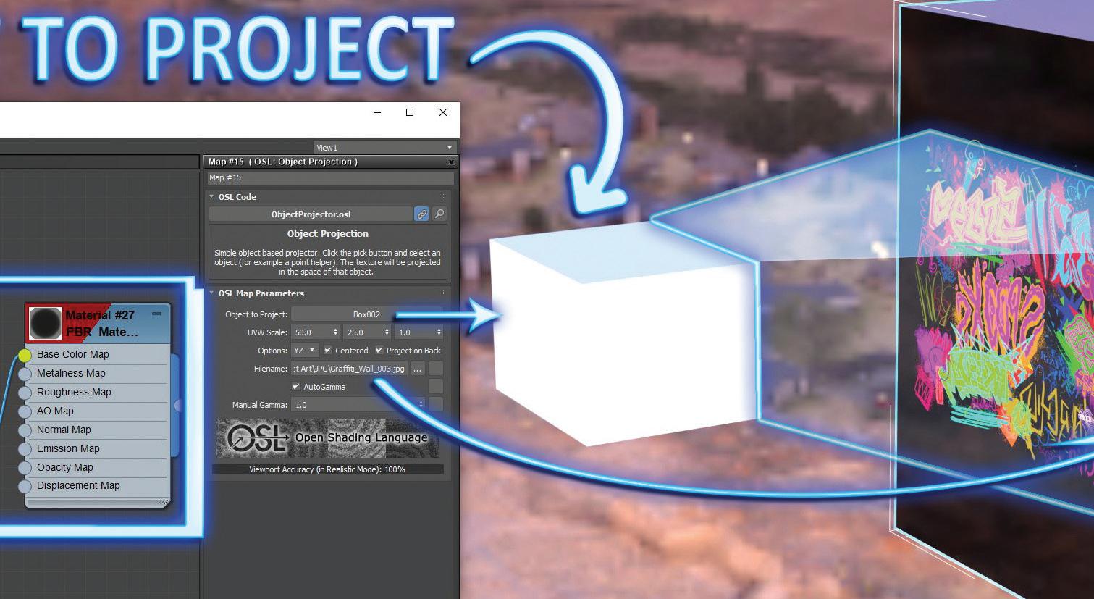The height and width of the screenshot is (599, 1094).
Task: Click the Normal Map input socket
Action: click(25, 430)
